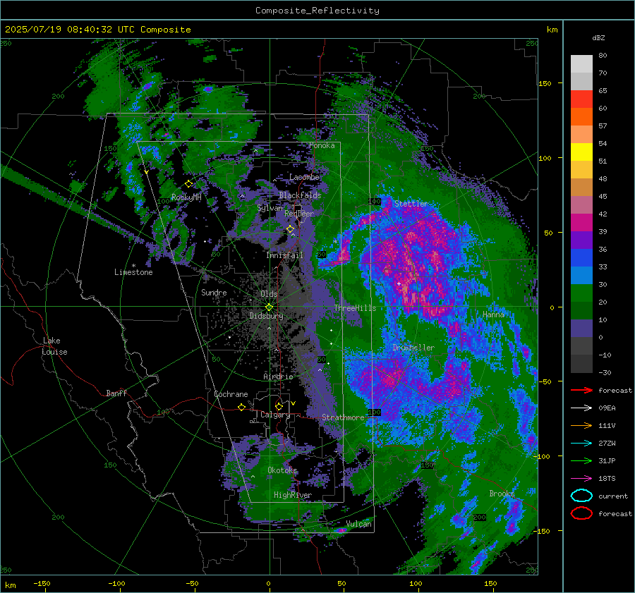Viewport: 635px width, 593px height.
Task: Click the Calgary city label
Action: 275,415
